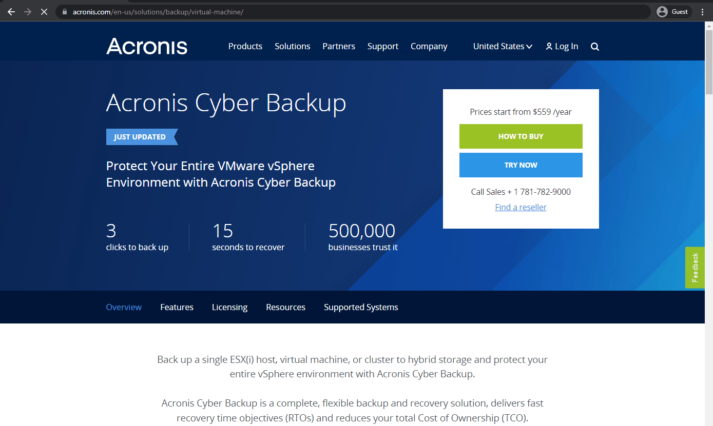Click the Log In person icon
The width and height of the screenshot is (713, 426).
[x=549, y=46]
